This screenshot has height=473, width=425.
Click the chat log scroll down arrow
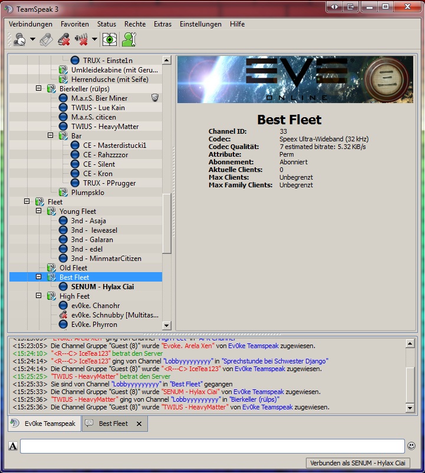point(410,408)
